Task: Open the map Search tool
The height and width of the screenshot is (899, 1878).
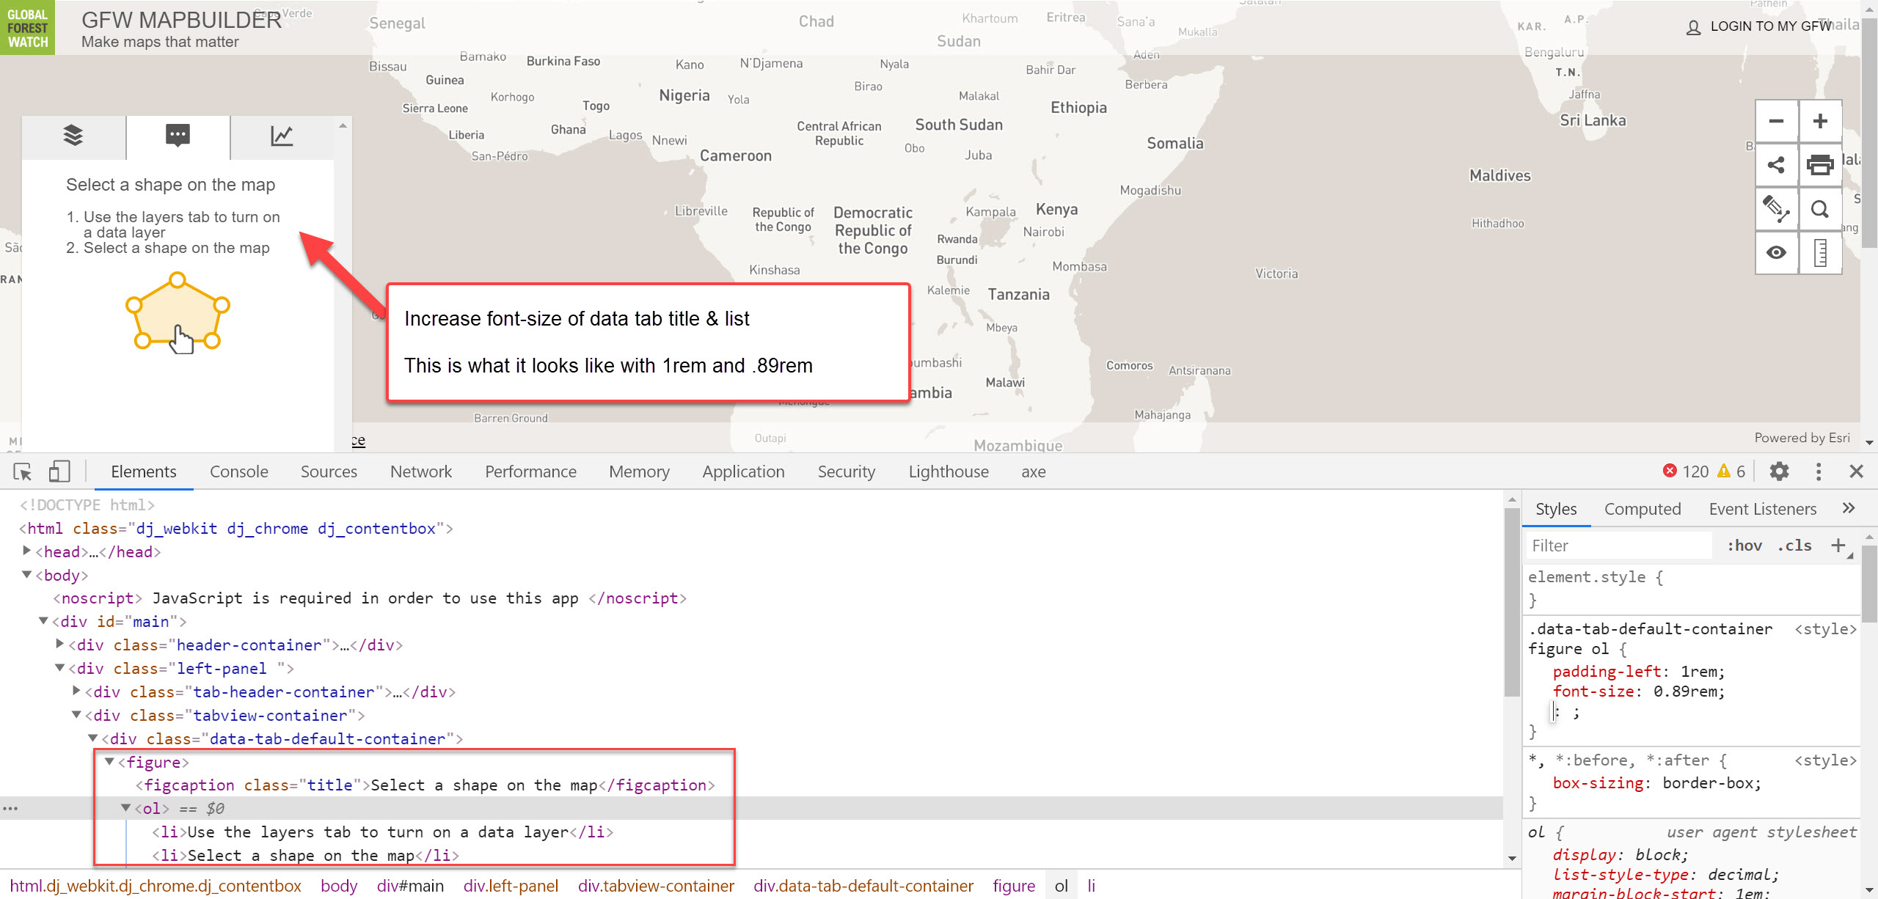Action: (x=1820, y=209)
